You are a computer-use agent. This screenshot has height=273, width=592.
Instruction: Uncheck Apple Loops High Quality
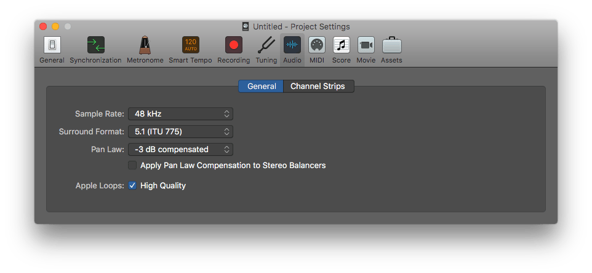(132, 185)
